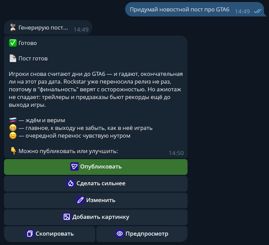Image resolution: width=269 pixels, height=245 pixels.
Task: Click the paper plane icon on Опубликовать
Action: 74,166
